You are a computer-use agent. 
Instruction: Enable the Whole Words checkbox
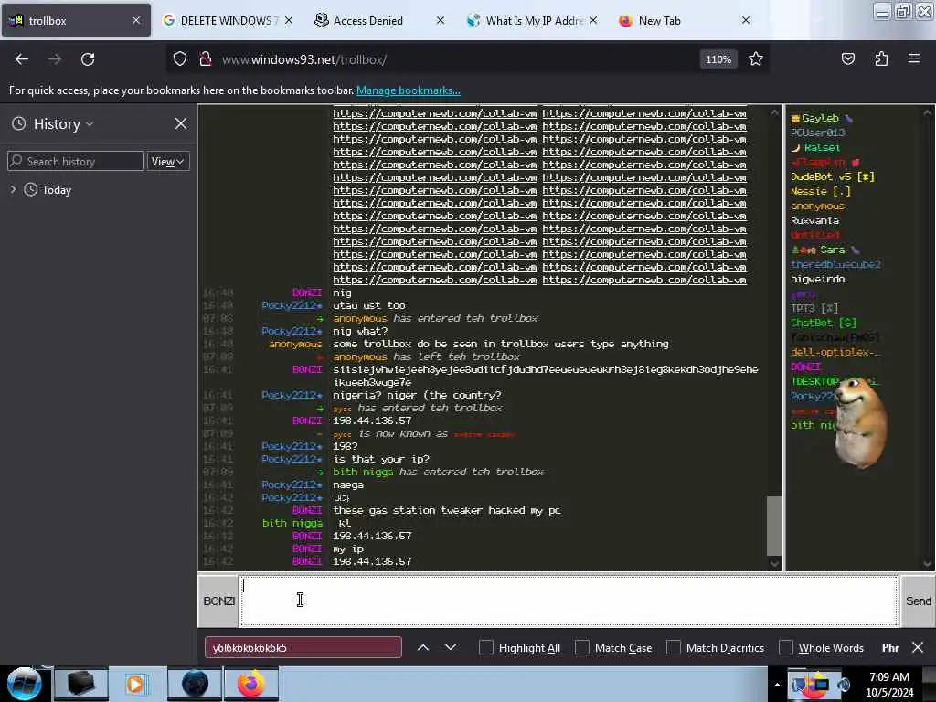(x=785, y=647)
